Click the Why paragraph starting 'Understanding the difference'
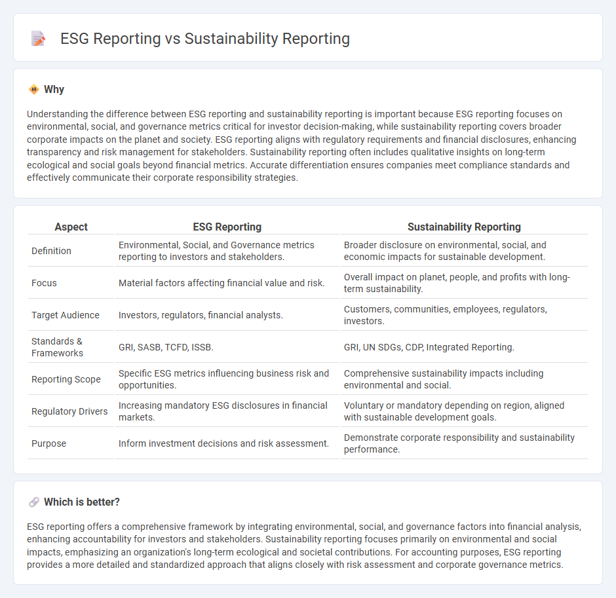Screen dimensions: 616x598 301,145
